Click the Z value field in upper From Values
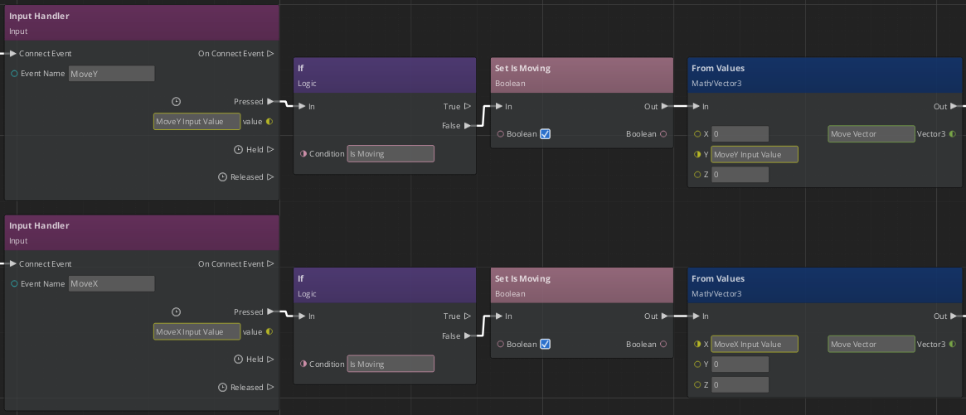Screen dimensions: 966x415 (x=739, y=175)
